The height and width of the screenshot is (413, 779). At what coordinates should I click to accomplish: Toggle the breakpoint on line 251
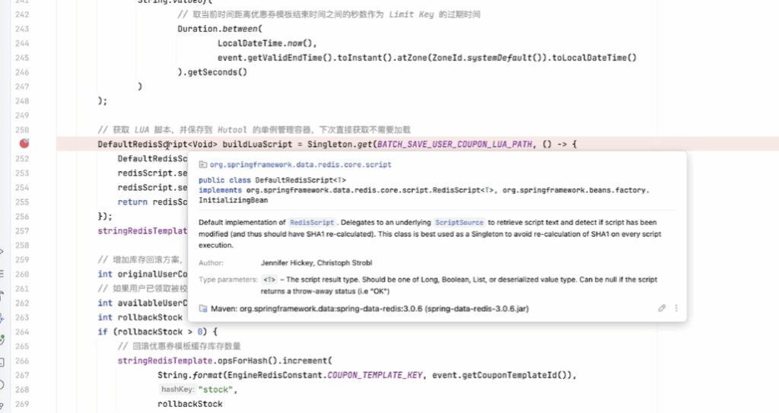click(24, 144)
